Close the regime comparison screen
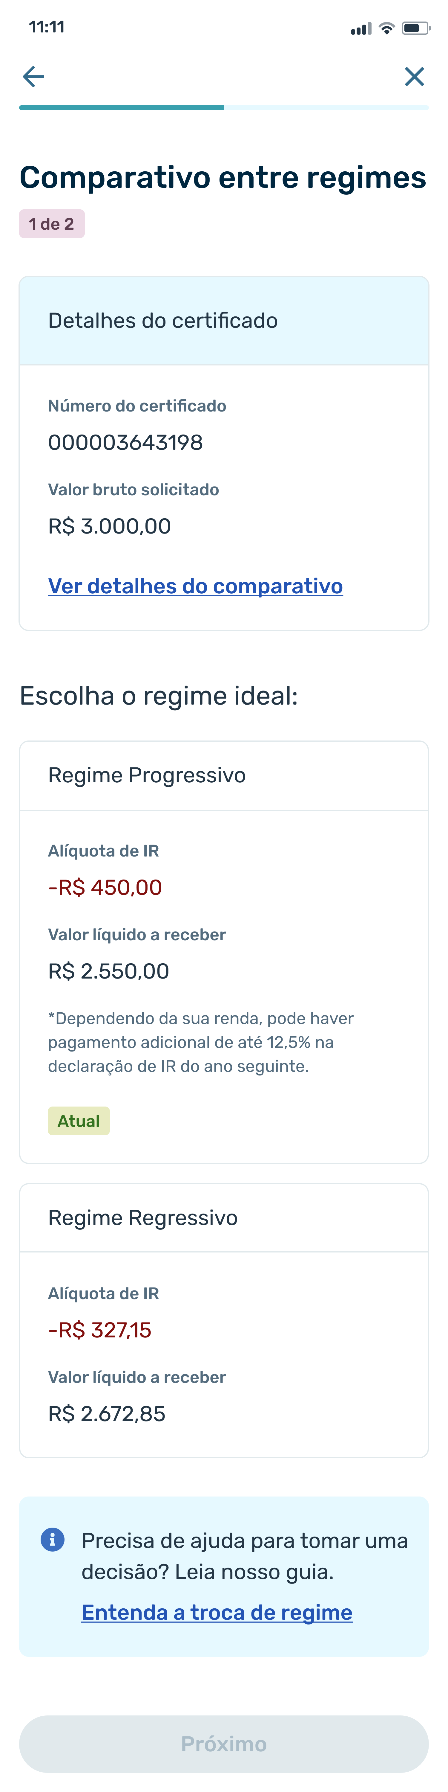 (x=414, y=77)
